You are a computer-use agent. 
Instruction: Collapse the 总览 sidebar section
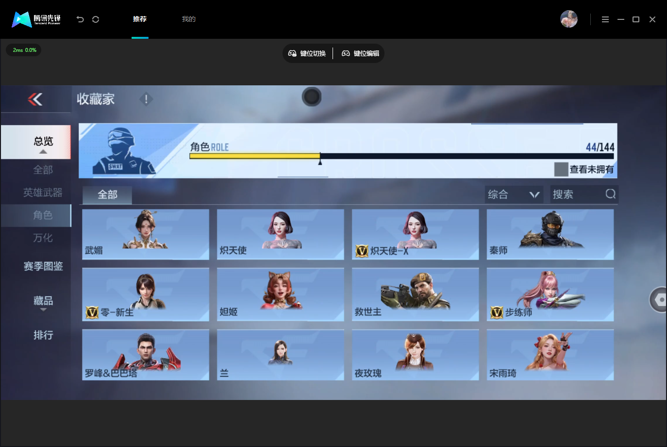pos(36,143)
